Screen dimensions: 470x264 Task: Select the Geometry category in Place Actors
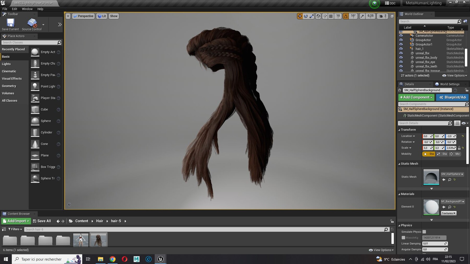[x=9, y=86]
